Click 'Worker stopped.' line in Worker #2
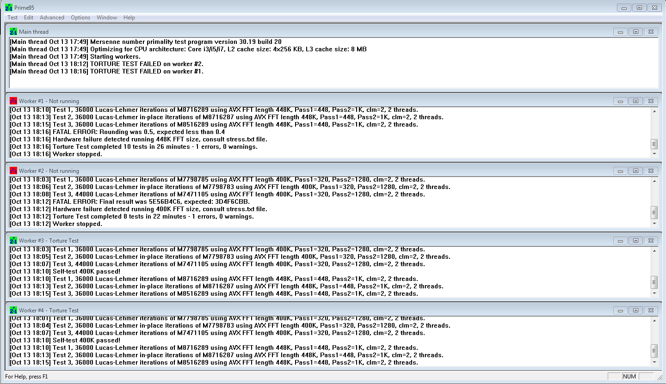 56,224
